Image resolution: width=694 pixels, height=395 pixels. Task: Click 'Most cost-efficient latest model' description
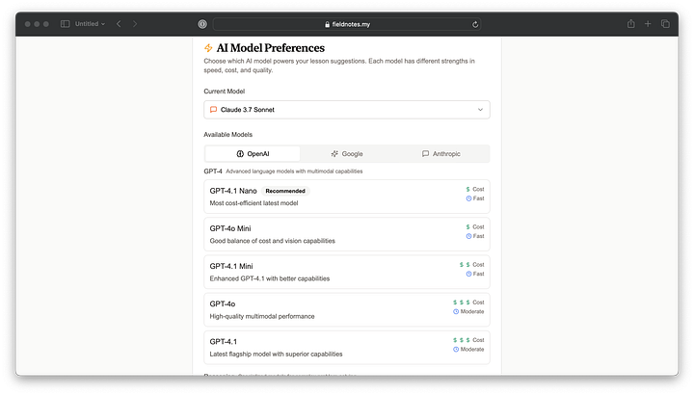click(254, 203)
